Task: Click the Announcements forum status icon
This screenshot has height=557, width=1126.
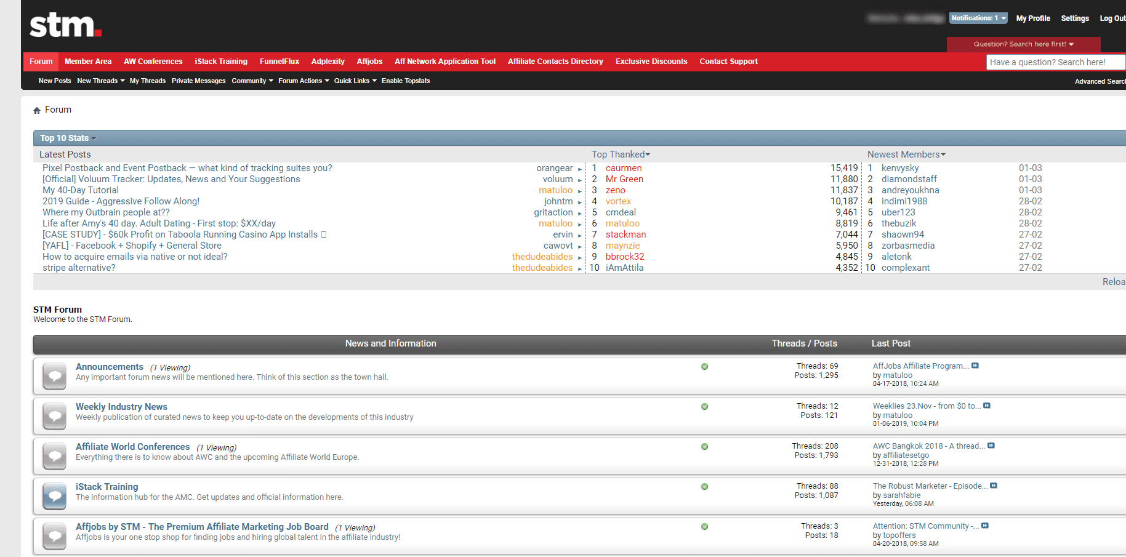Action: (x=55, y=376)
